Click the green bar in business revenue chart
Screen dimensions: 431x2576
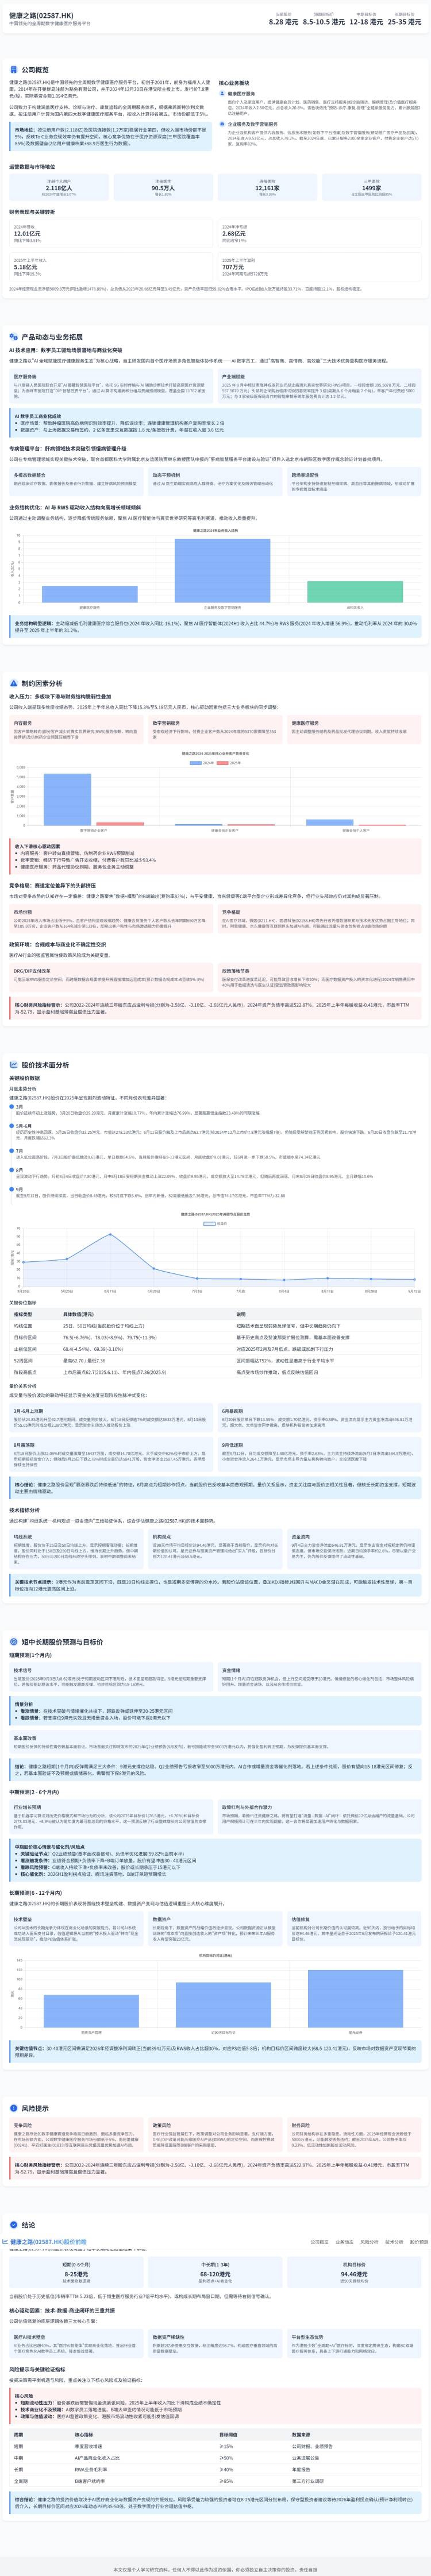click(x=355, y=591)
